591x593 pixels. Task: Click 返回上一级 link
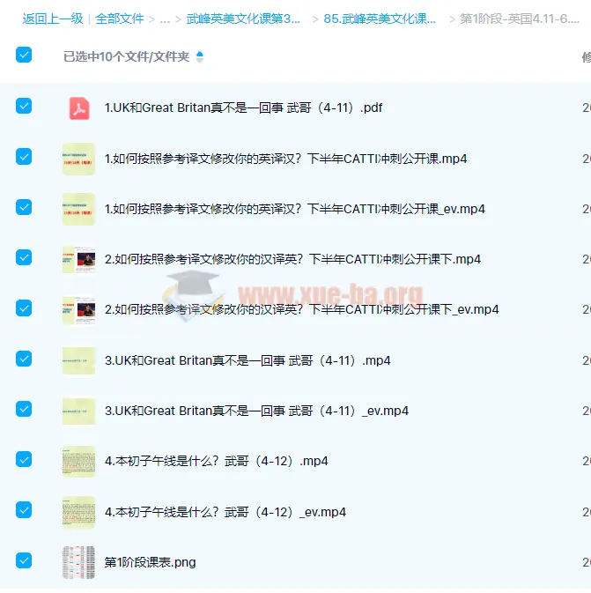point(53,19)
